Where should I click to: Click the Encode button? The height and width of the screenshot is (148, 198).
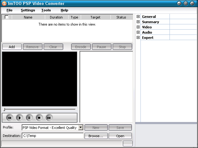click(81, 47)
